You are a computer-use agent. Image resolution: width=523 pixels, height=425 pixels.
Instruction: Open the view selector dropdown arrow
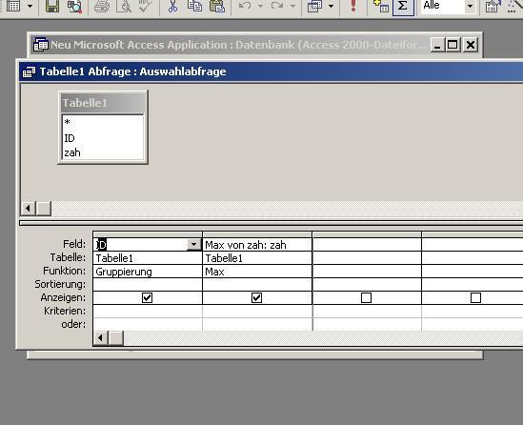30,6
